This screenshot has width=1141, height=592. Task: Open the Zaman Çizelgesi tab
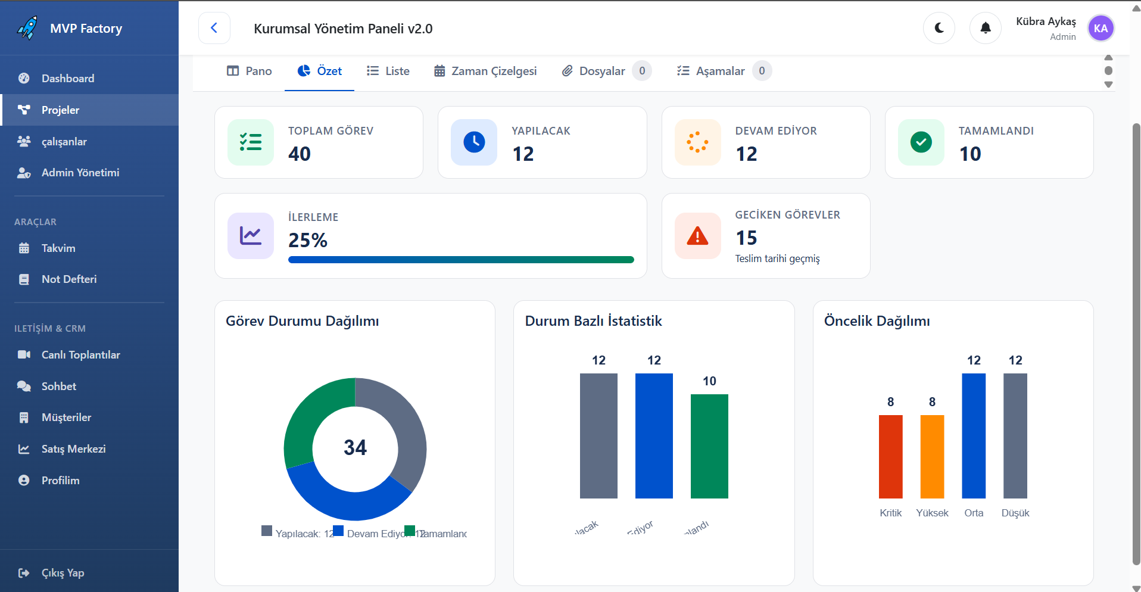pos(485,71)
